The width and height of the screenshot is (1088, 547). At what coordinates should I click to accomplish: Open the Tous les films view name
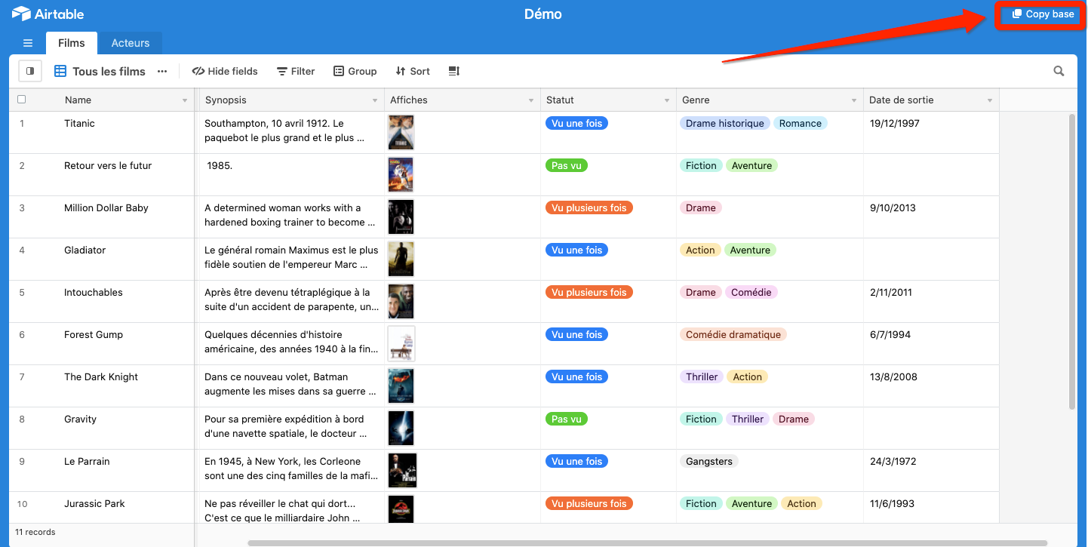pos(109,71)
